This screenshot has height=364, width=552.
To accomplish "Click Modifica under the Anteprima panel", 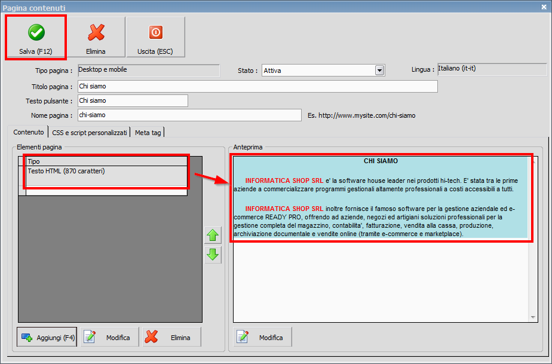I will point(262,337).
